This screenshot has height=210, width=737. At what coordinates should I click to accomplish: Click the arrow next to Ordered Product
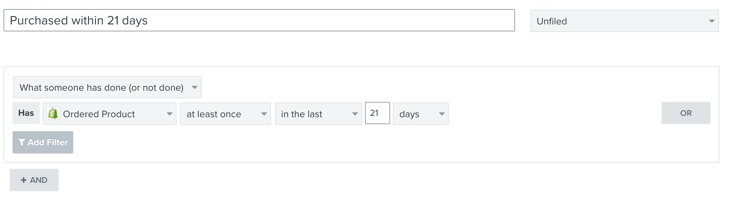tap(170, 114)
